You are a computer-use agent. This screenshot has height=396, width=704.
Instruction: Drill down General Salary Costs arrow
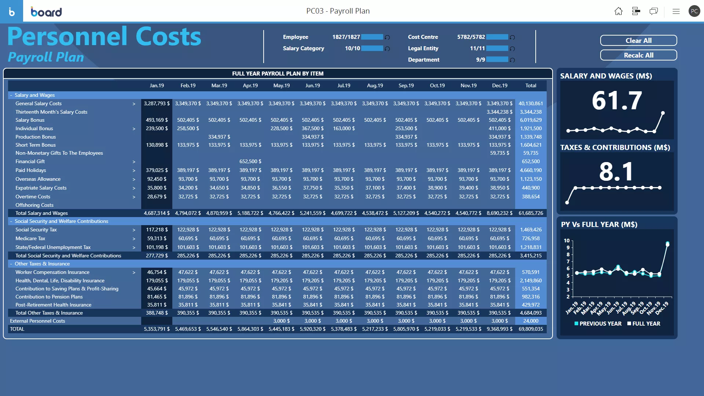134,104
